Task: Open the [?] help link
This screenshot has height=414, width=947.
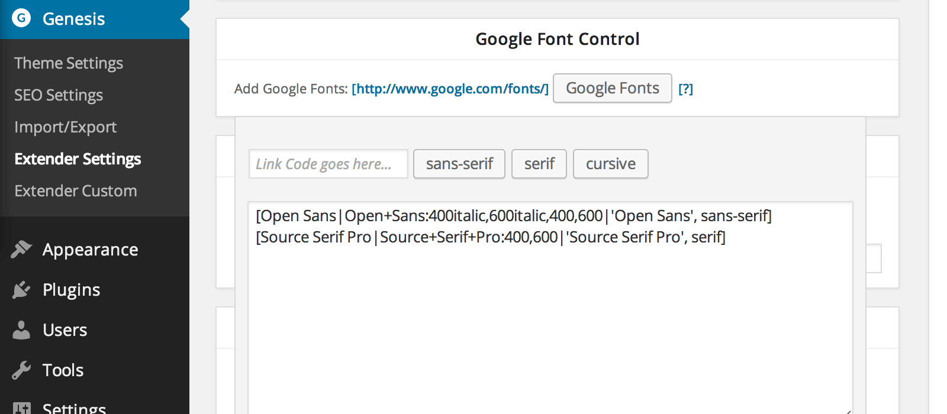Action: coord(685,89)
